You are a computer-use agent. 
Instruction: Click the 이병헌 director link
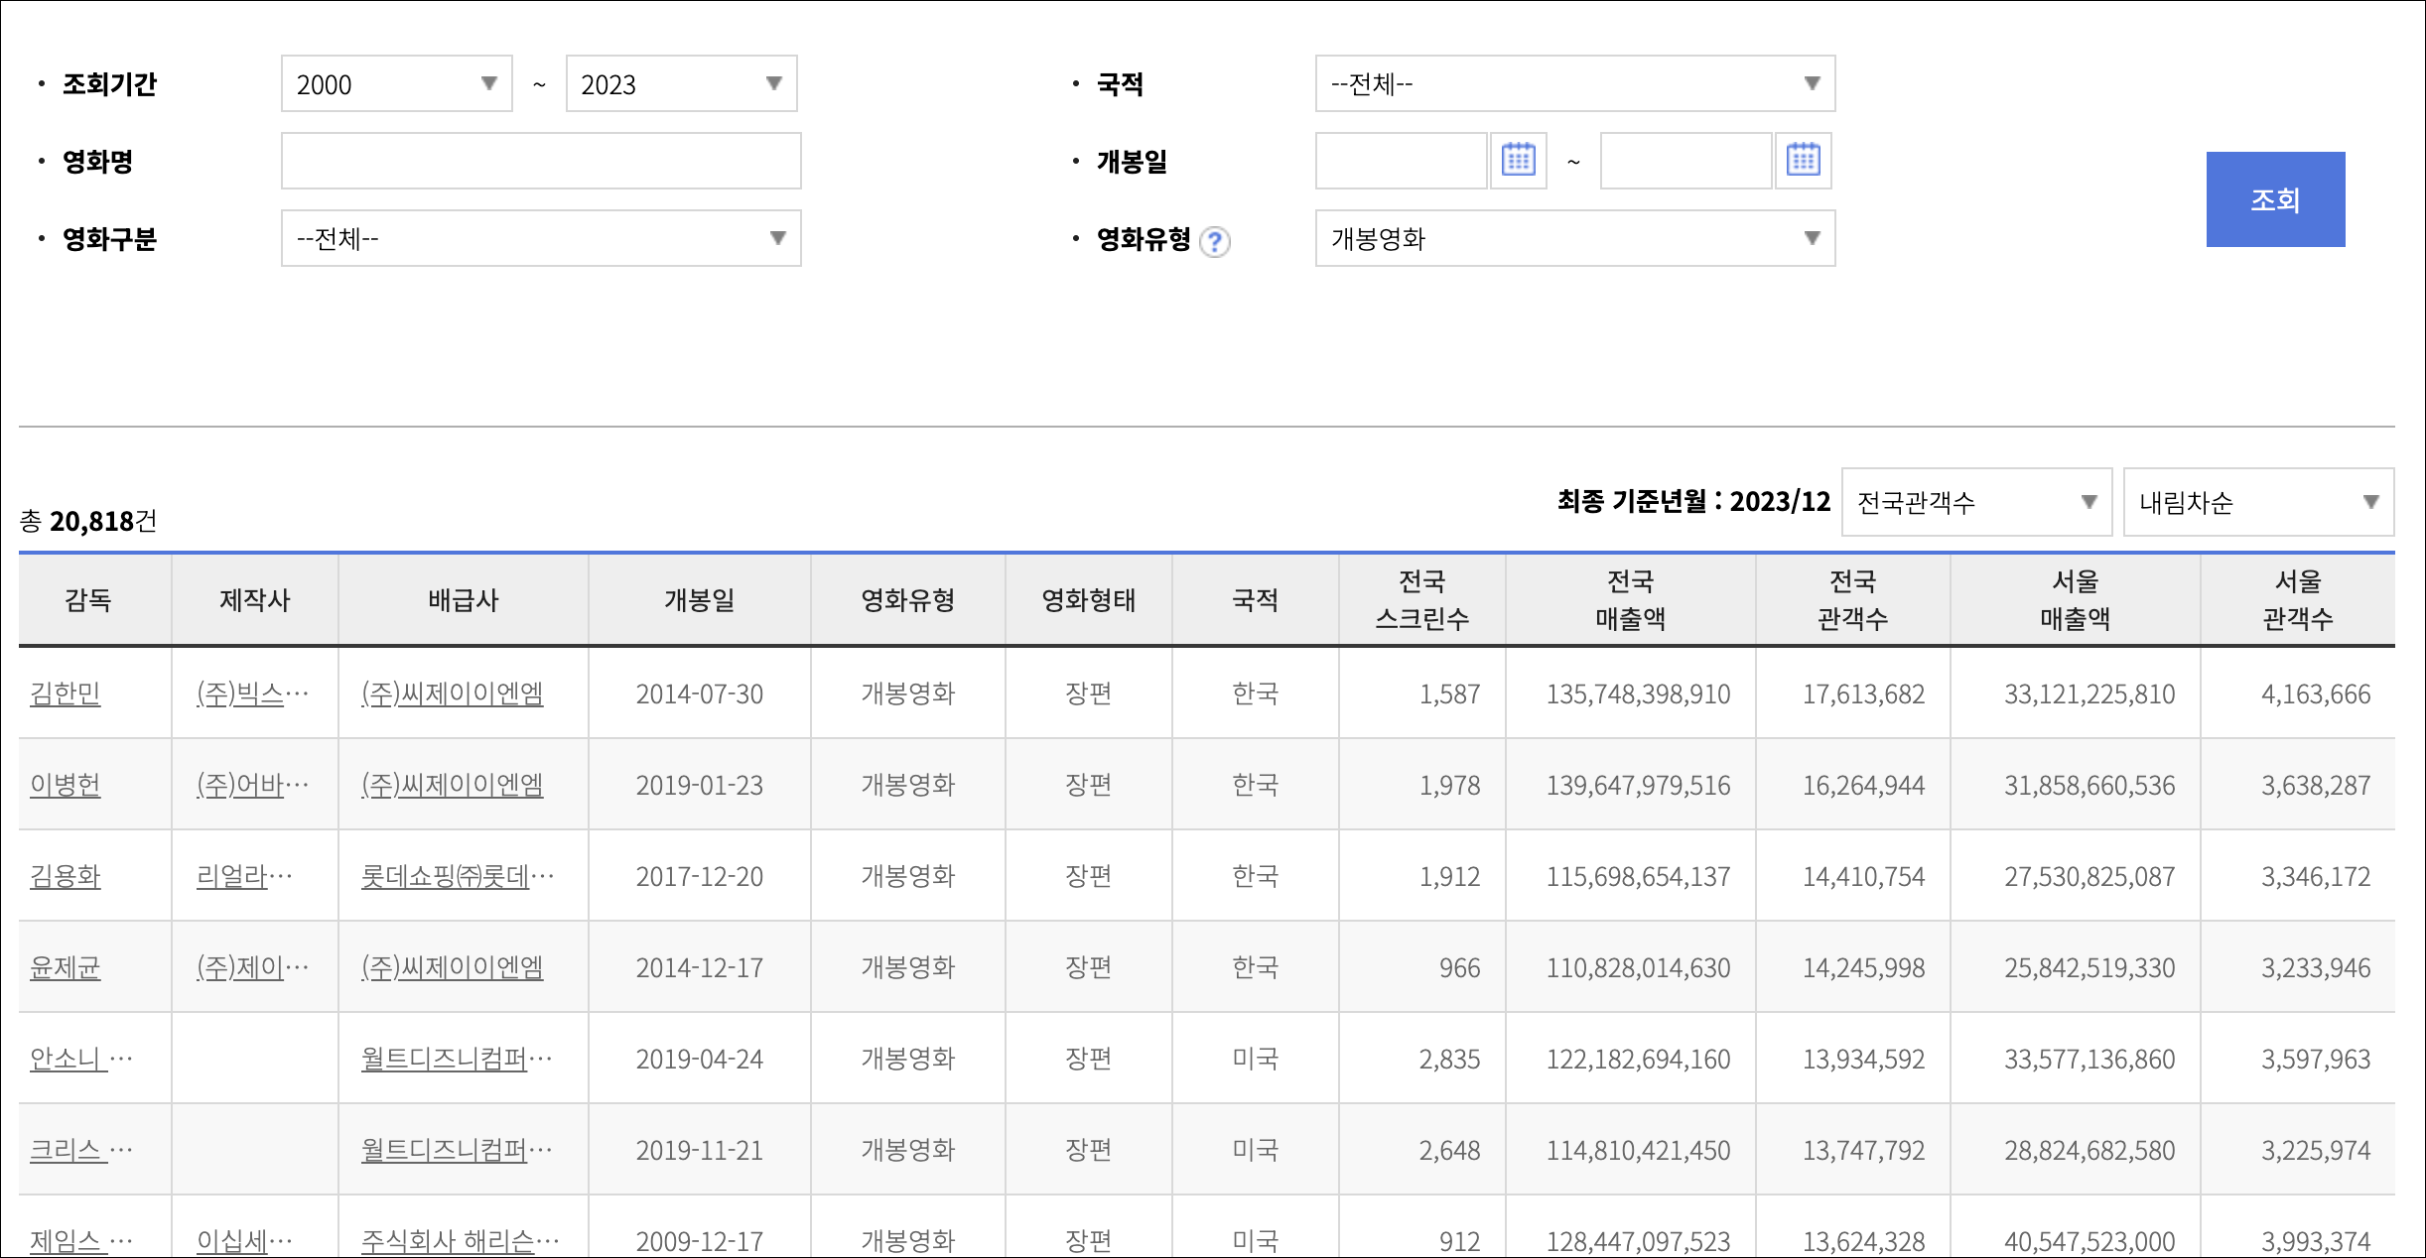(65, 785)
